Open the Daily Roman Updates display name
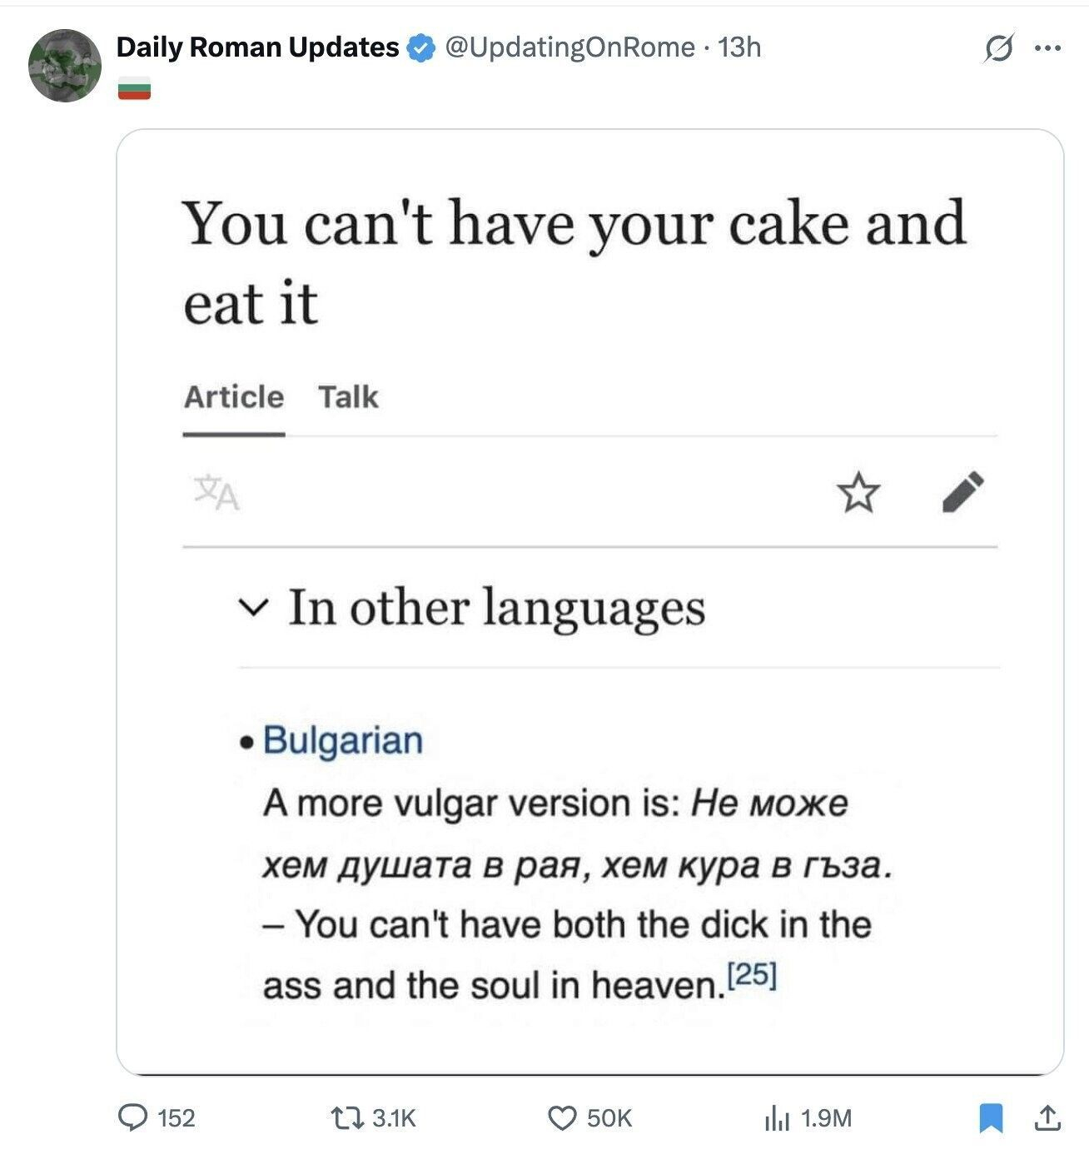 click(257, 47)
